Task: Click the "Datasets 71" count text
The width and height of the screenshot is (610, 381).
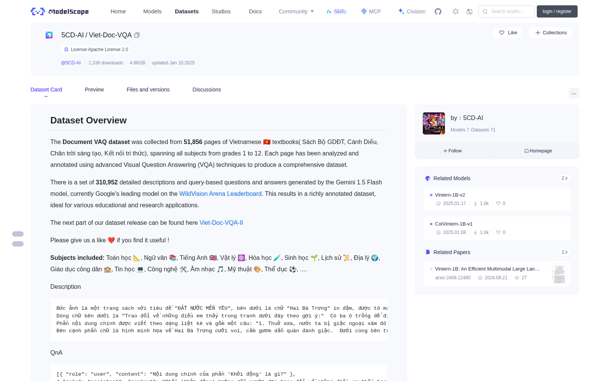Action: point(483,130)
